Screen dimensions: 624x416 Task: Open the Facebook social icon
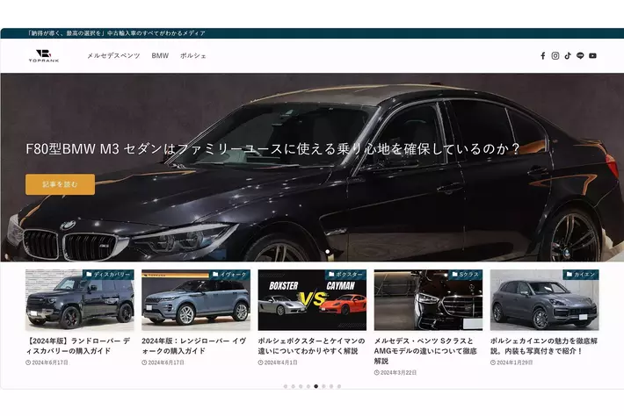[543, 55]
